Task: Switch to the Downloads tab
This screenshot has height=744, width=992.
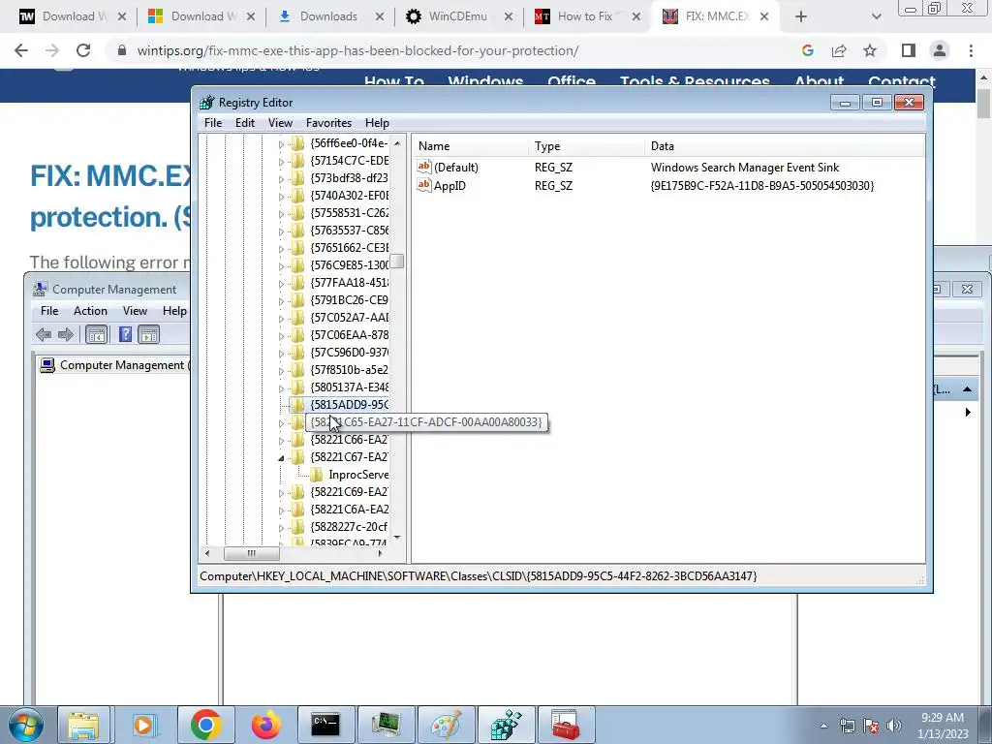Action: point(331,16)
